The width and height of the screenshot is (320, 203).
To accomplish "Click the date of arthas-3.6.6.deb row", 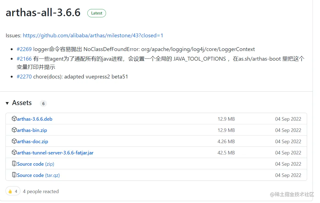I will 288,119.
